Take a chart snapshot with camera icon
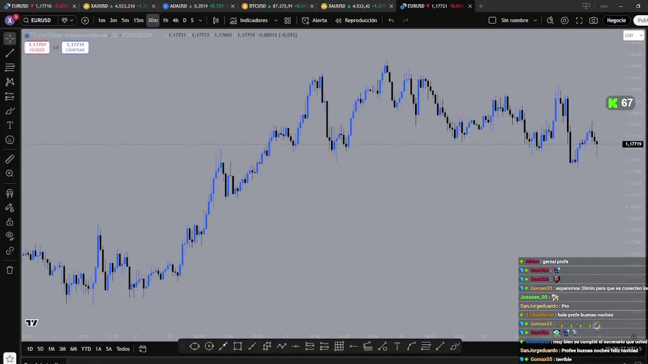This screenshot has width=648, height=364. (593, 20)
